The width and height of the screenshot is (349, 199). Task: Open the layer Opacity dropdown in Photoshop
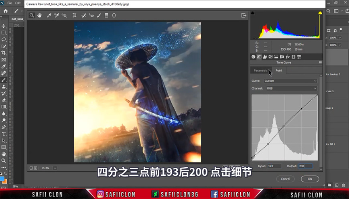point(340,38)
